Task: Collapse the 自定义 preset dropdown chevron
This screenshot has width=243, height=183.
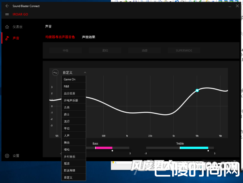Action: (x=85, y=72)
